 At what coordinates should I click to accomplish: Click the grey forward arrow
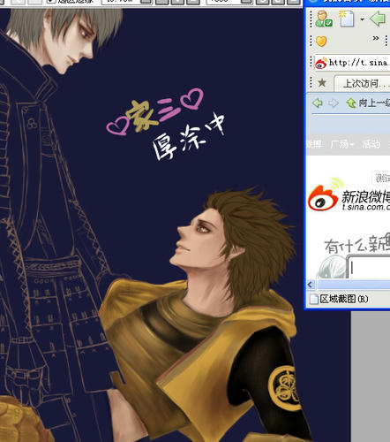(333, 103)
